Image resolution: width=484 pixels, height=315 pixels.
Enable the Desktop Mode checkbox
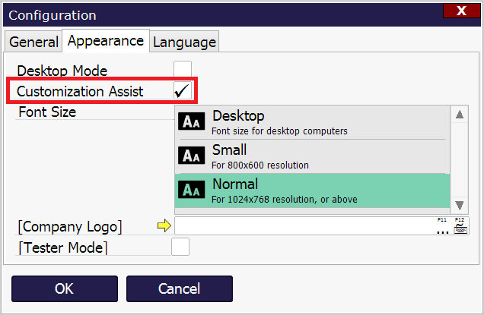point(183,71)
